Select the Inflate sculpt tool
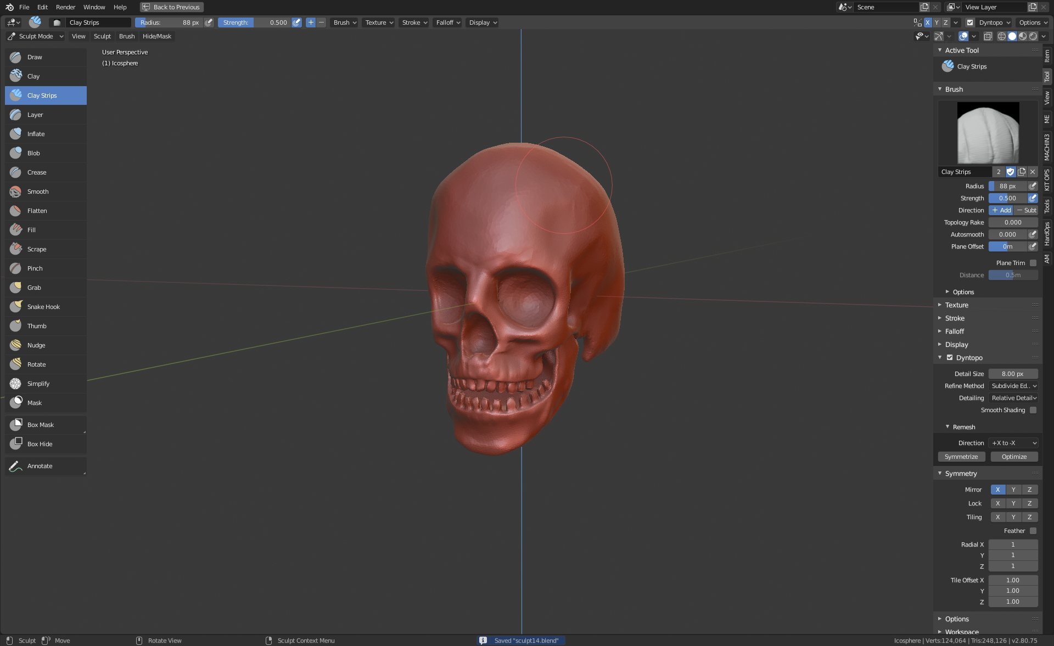This screenshot has height=646, width=1054. click(36, 134)
